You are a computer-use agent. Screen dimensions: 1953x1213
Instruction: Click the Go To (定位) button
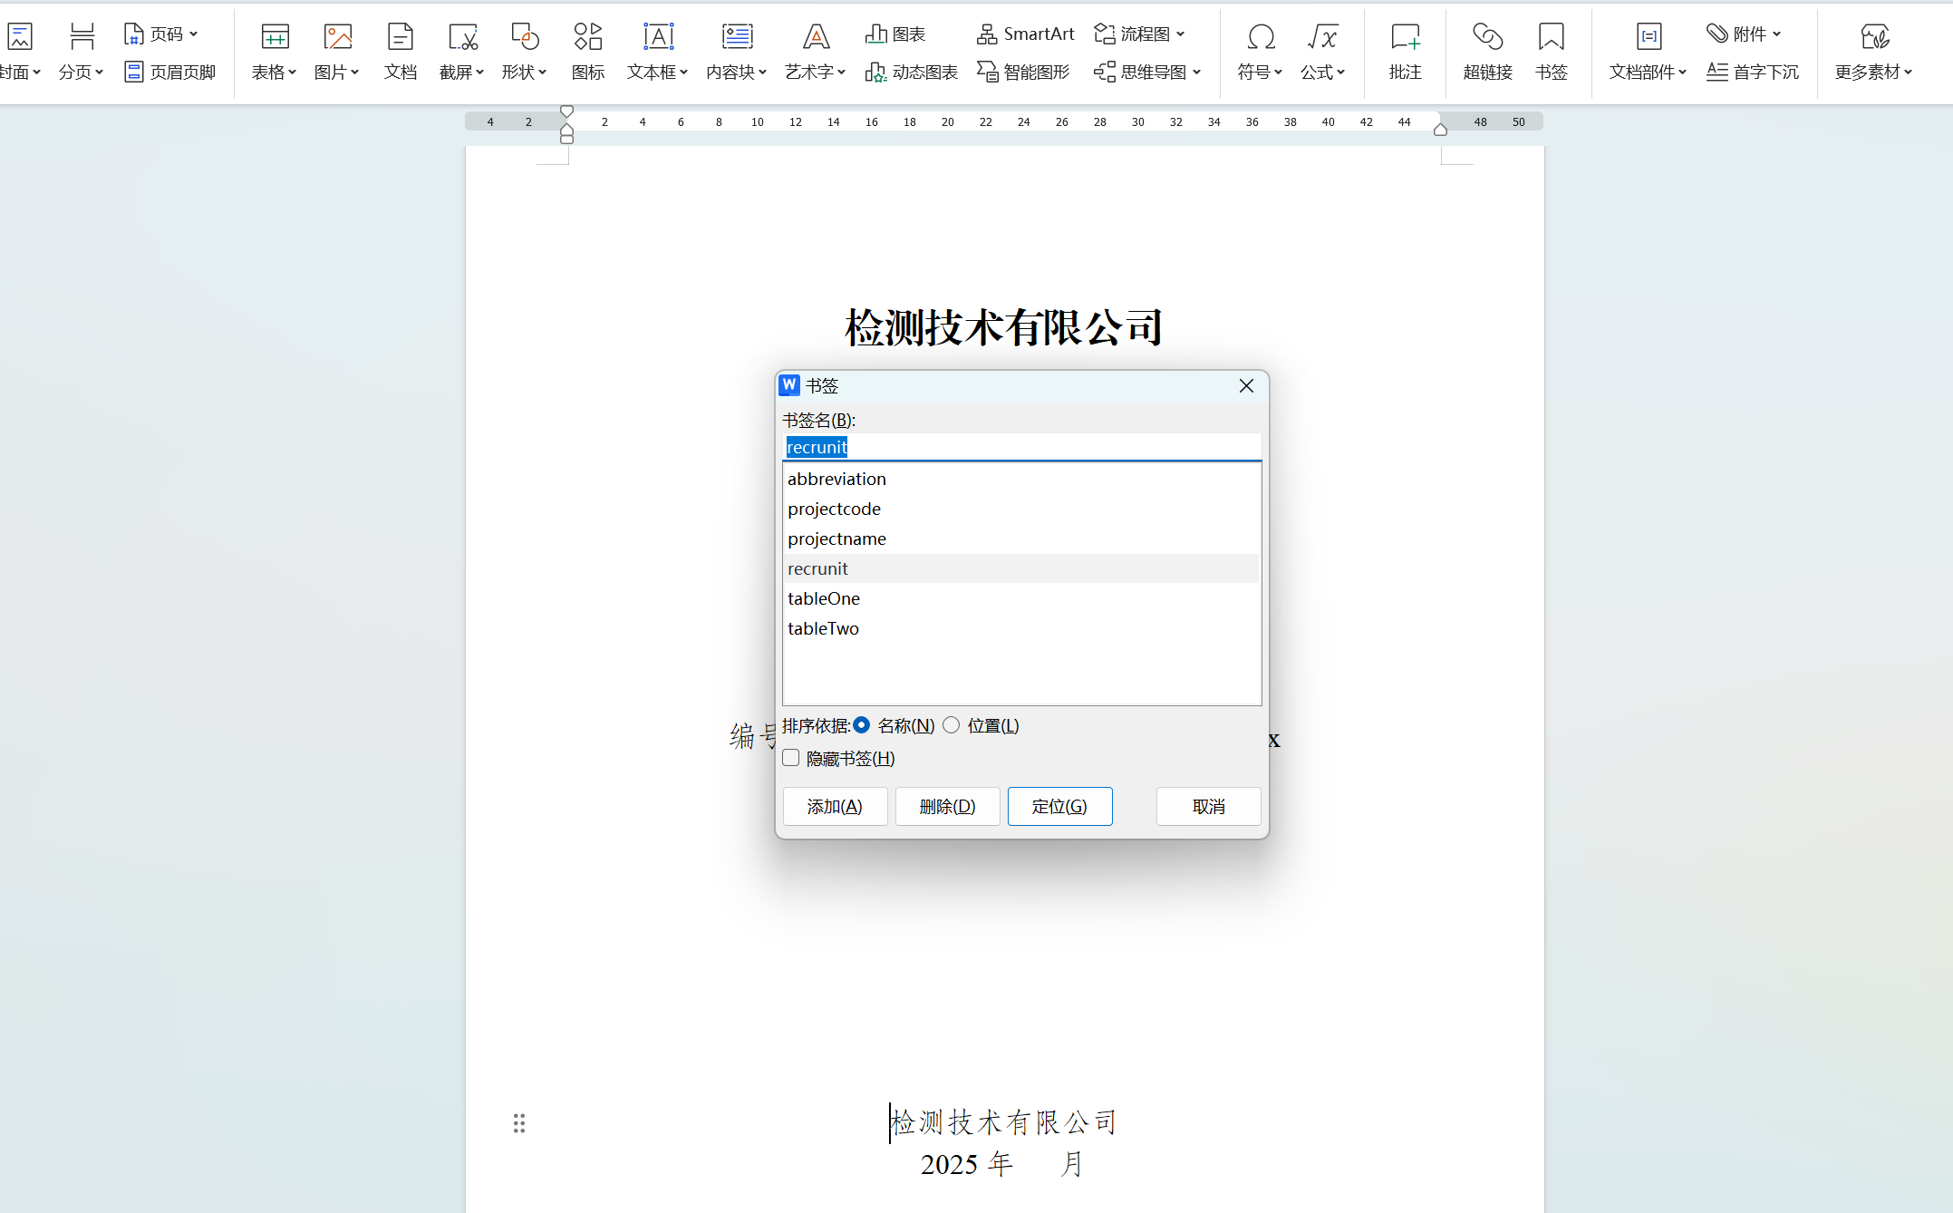[x=1059, y=806]
